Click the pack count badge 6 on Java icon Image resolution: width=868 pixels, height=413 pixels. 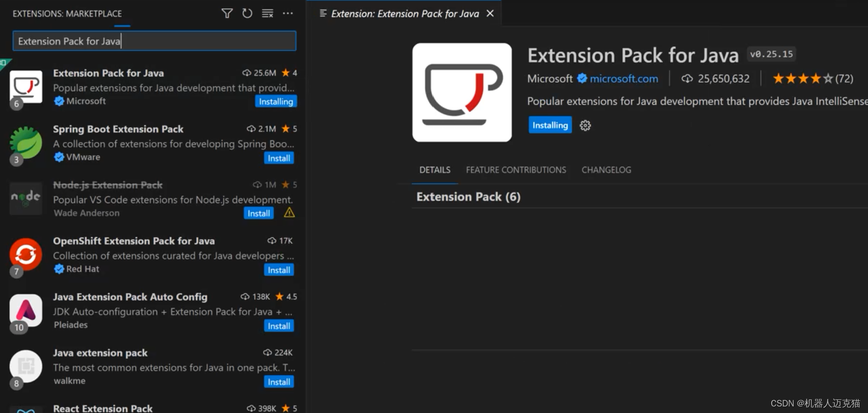coord(16,104)
